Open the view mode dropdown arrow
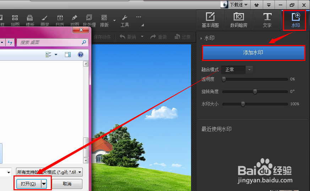The height and width of the screenshot is (191, 310). coord(56,55)
